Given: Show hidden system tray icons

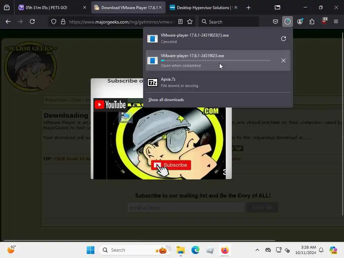Looking at the screenshot, I should [x=257, y=250].
